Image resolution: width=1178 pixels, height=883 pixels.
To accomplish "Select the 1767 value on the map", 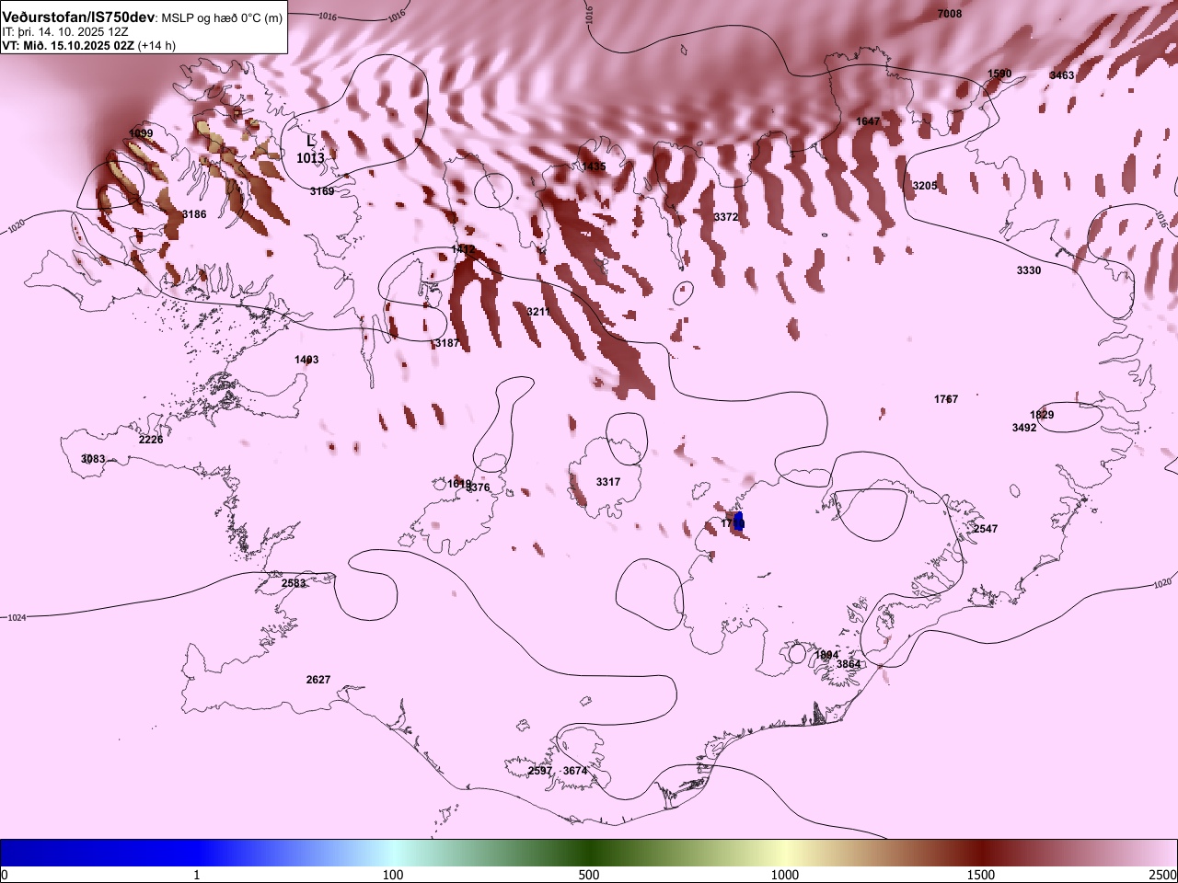I will [x=946, y=399].
